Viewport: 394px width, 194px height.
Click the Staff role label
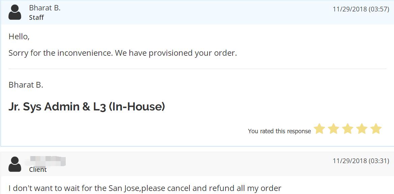36,17
